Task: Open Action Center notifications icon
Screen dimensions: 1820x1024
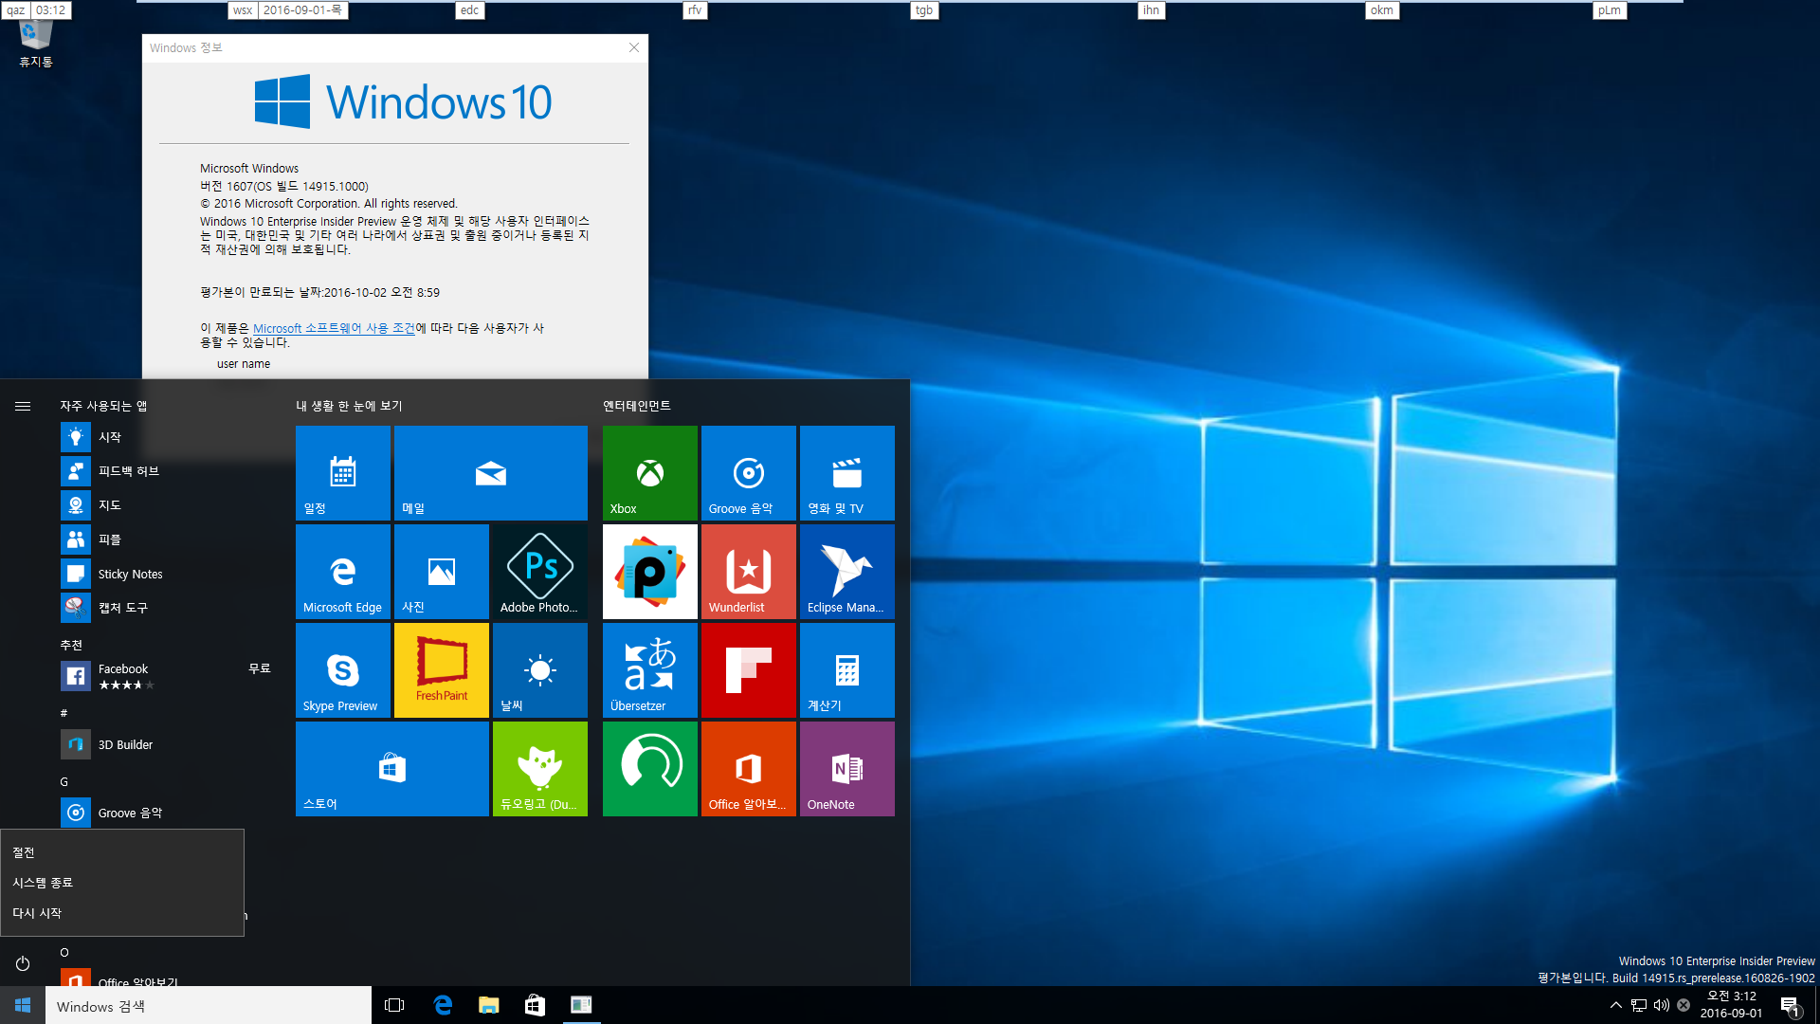Action: (1790, 1006)
